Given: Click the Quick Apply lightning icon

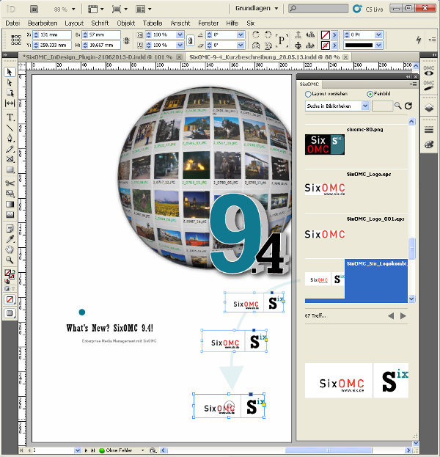Looking at the screenshot, I should click(419, 40).
